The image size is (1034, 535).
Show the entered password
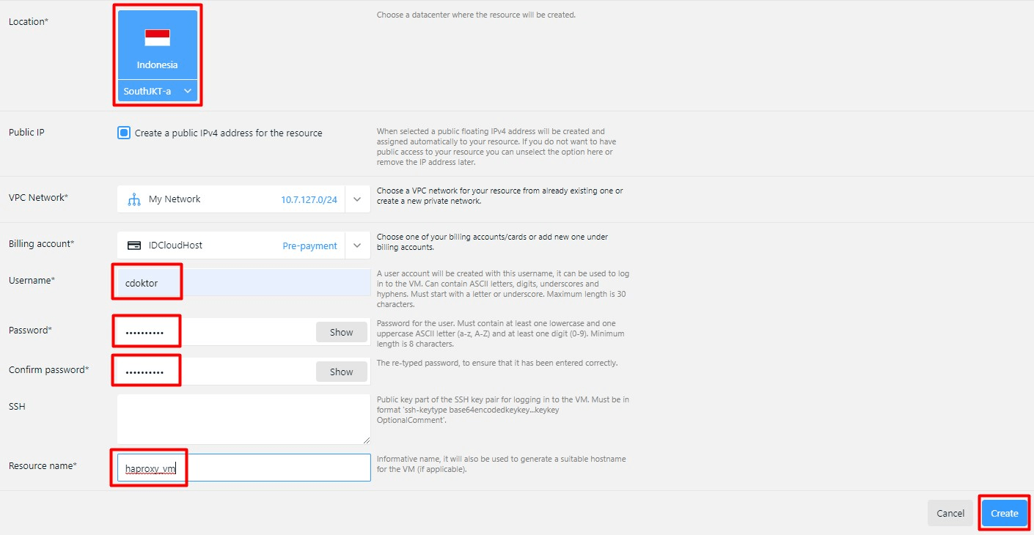[x=341, y=332]
